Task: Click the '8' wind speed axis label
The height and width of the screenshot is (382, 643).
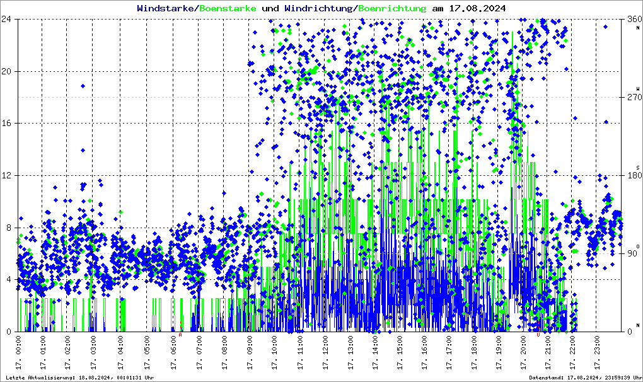Action: point(9,228)
